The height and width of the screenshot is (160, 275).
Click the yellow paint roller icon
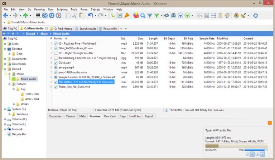(x=243, y=16)
